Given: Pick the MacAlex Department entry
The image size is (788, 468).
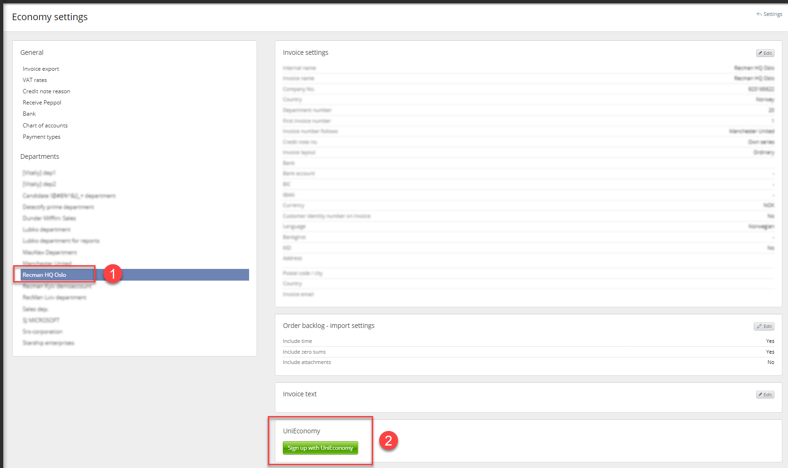Looking at the screenshot, I should pyautogui.click(x=50, y=253).
